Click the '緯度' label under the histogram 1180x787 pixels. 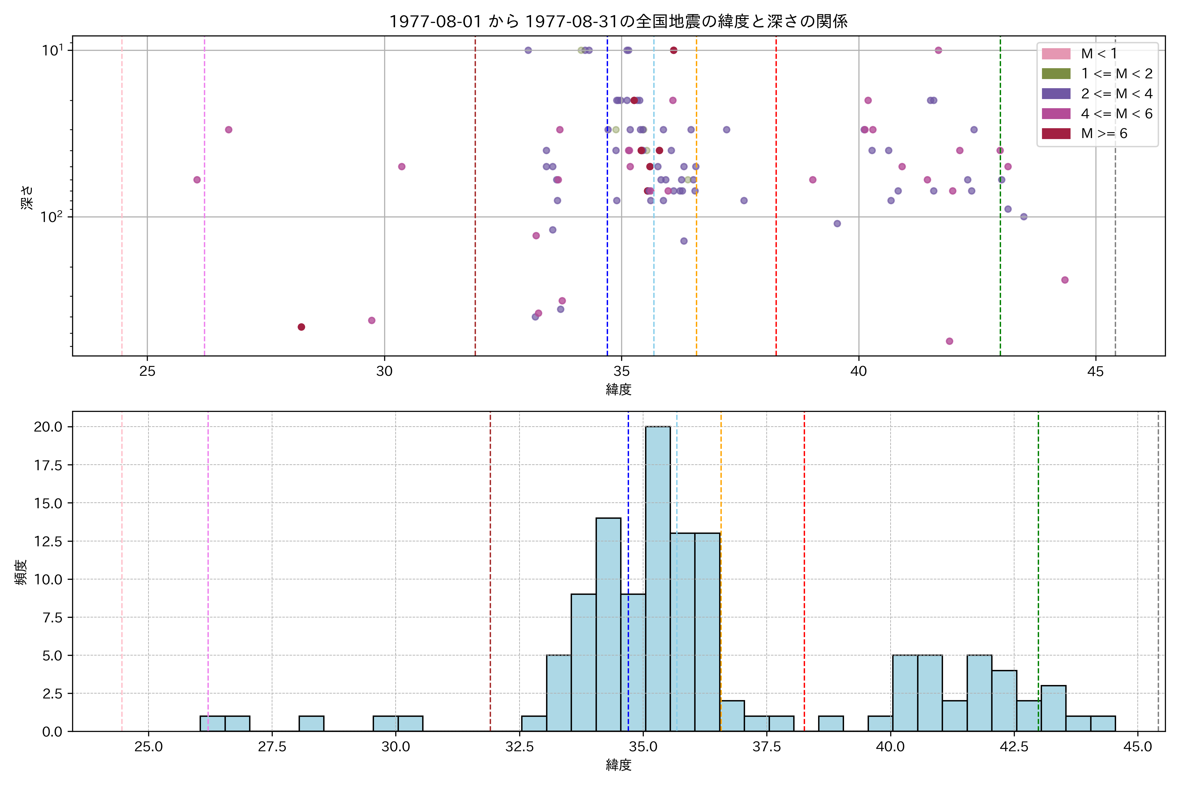click(x=618, y=765)
